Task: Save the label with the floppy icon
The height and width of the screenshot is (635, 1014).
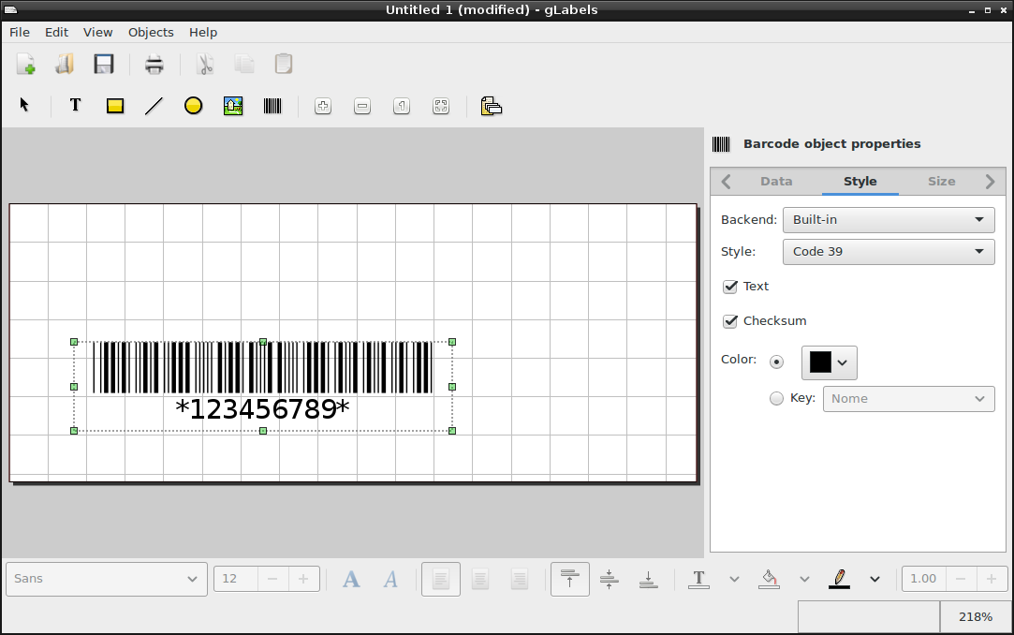Action: tap(104, 64)
